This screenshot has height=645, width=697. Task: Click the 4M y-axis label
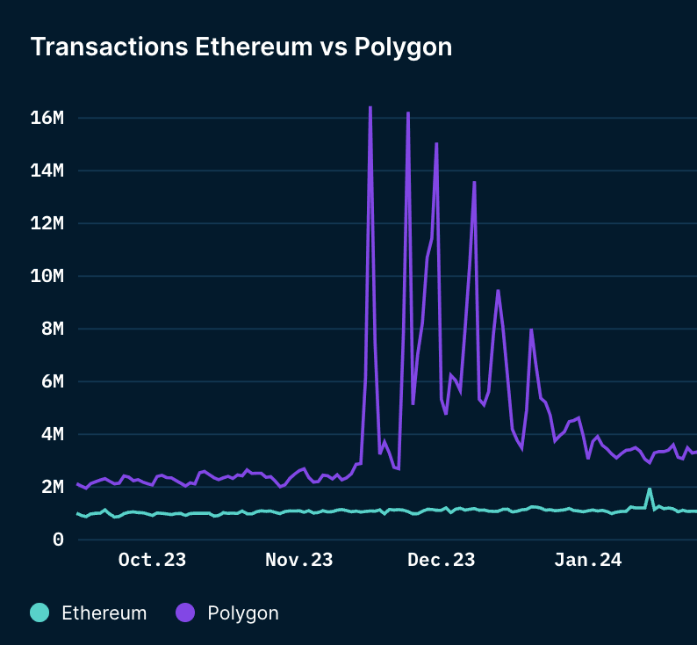[x=52, y=434]
